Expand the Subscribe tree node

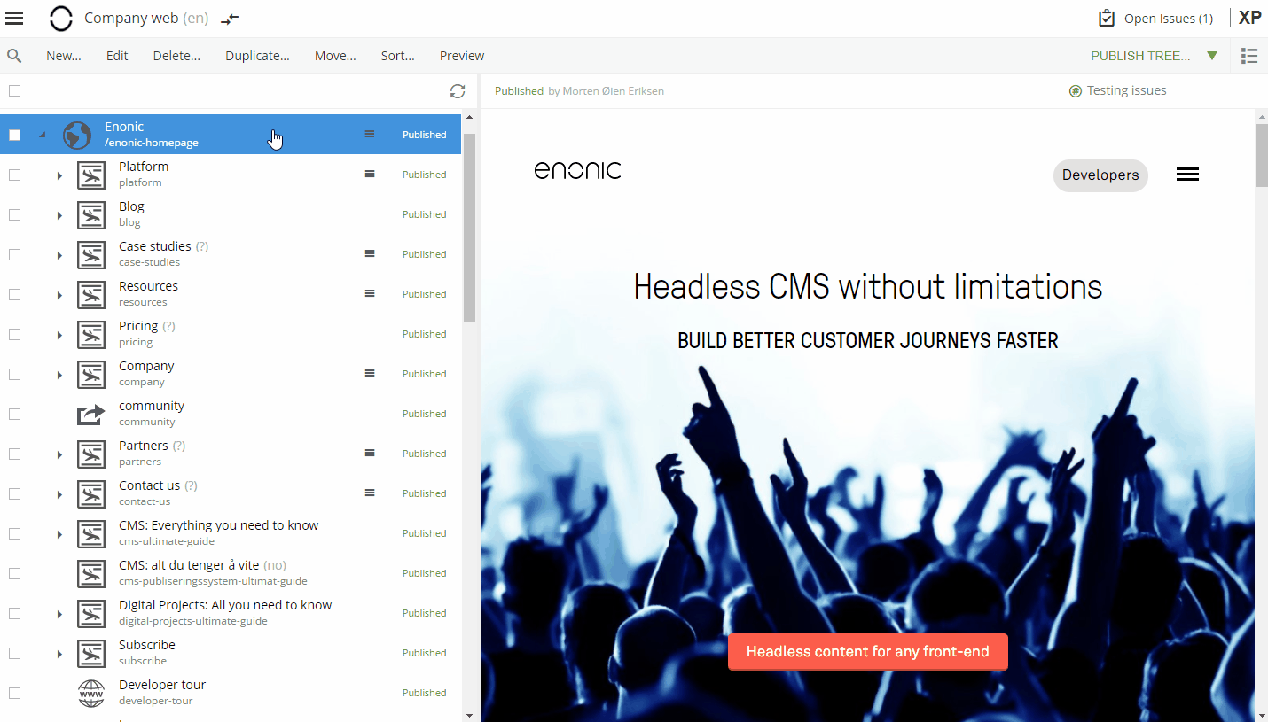(x=59, y=654)
